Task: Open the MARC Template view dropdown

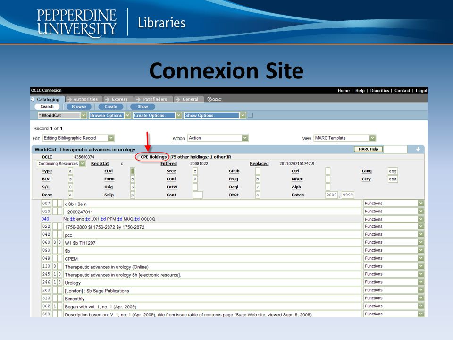Action: 344,138
